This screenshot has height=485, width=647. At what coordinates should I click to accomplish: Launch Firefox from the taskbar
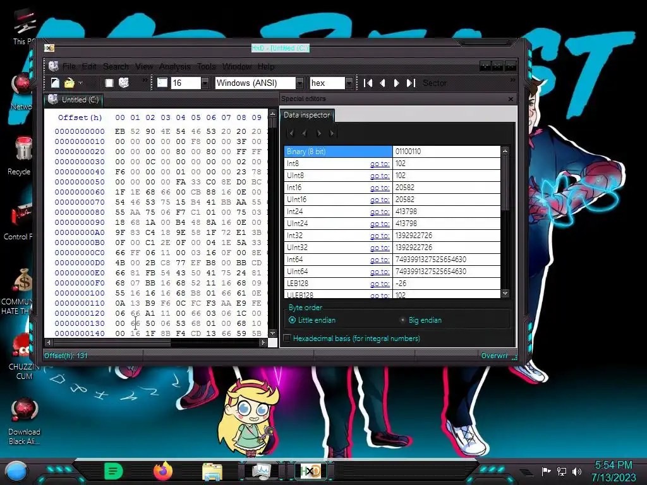(163, 471)
